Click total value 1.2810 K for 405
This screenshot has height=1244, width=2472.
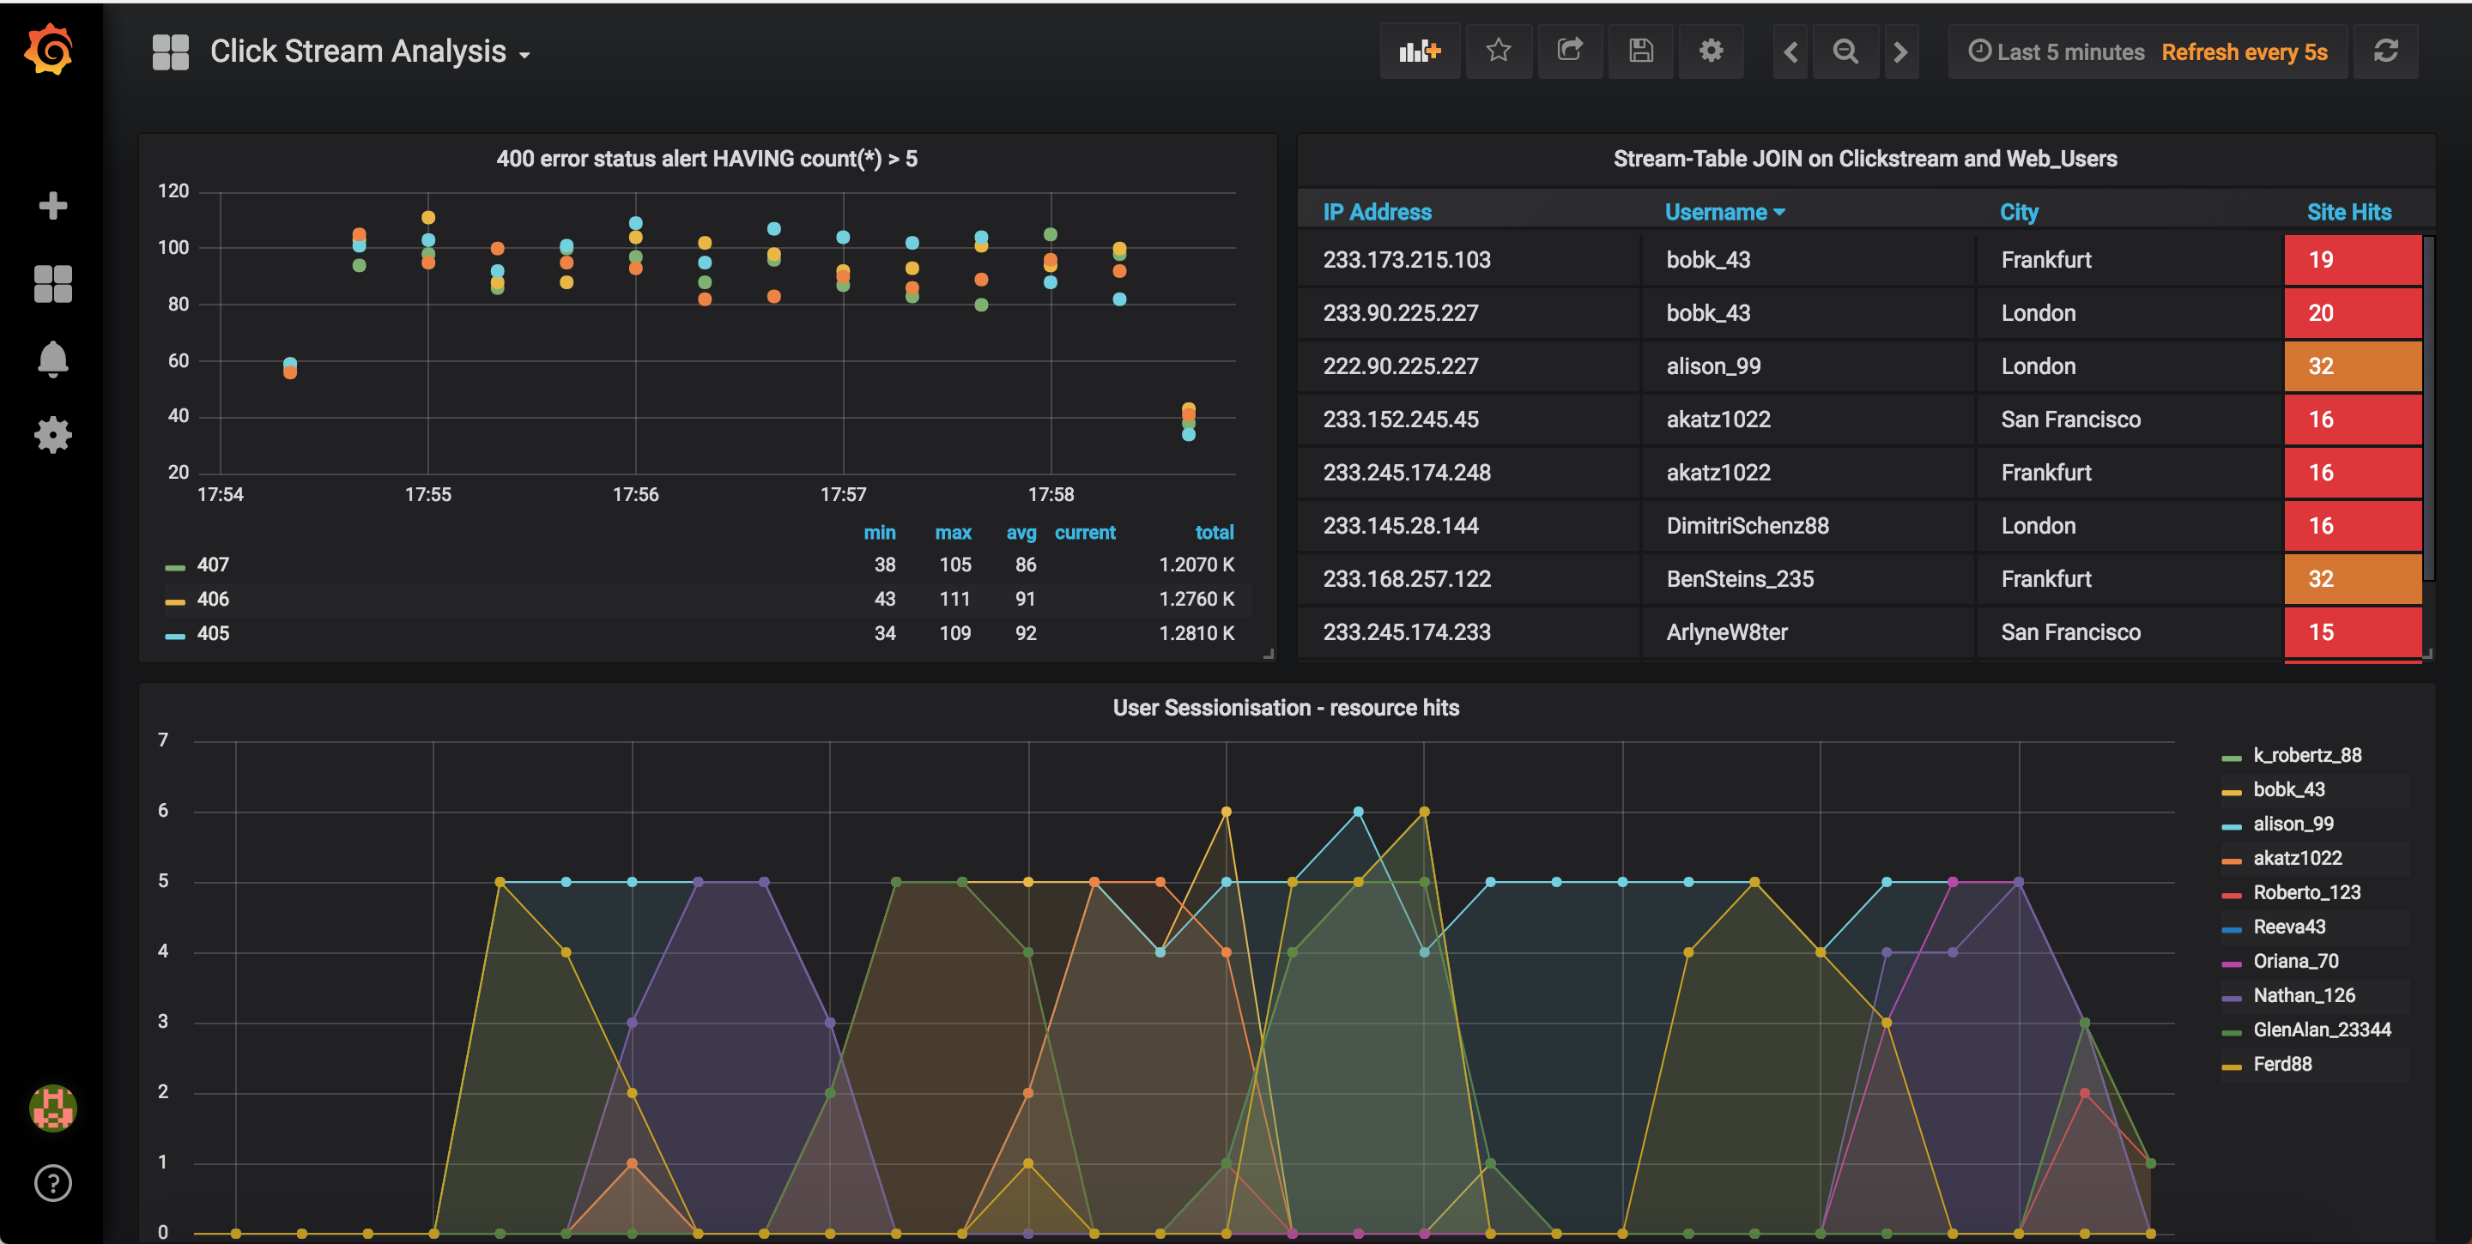(x=1196, y=634)
